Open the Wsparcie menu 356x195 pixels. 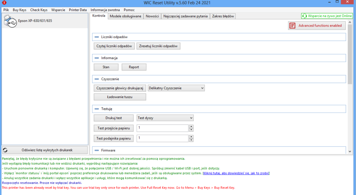pyautogui.click(x=58, y=10)
